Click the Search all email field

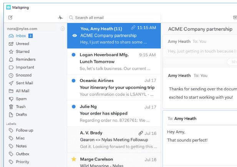(114, 18)
